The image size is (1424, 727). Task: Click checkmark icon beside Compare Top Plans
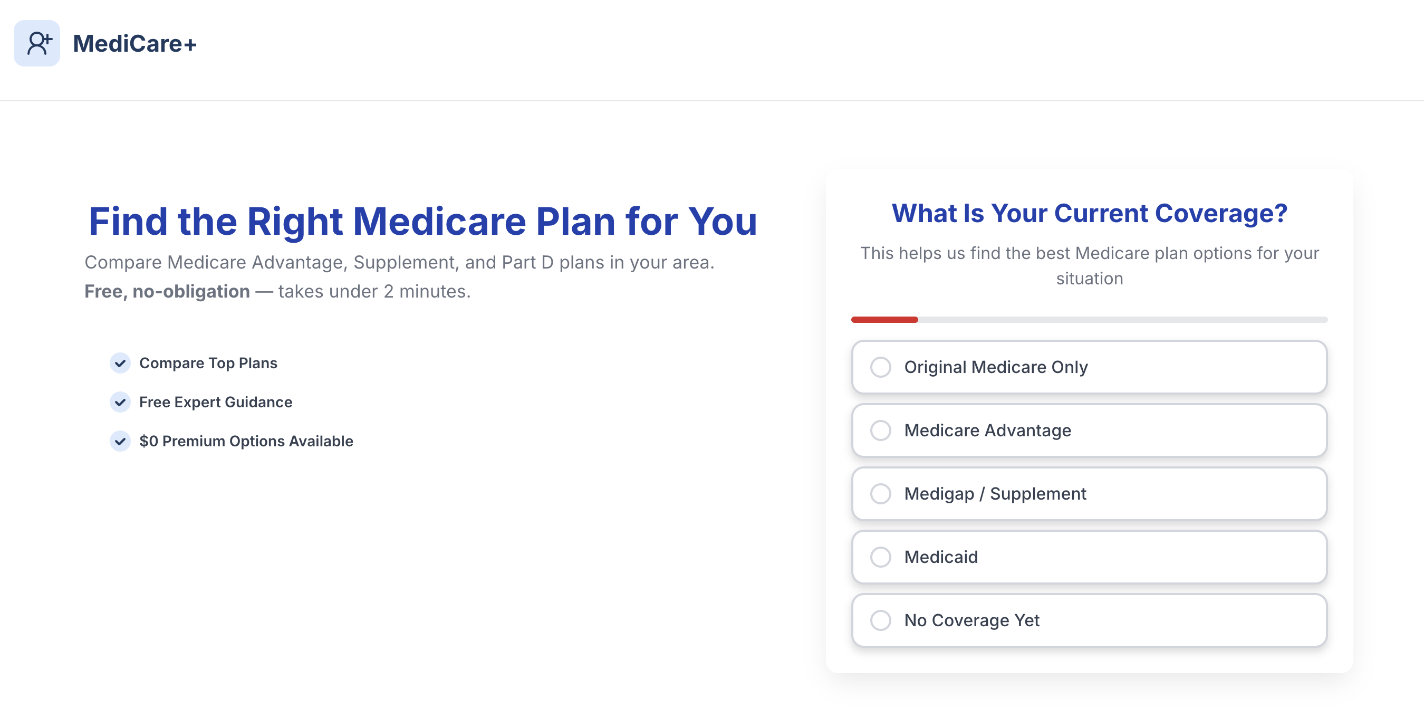point(120,363)
